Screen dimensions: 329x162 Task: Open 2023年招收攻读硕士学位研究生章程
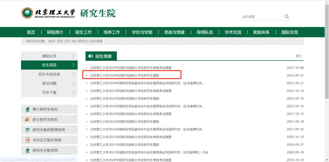tap(125, 98)
